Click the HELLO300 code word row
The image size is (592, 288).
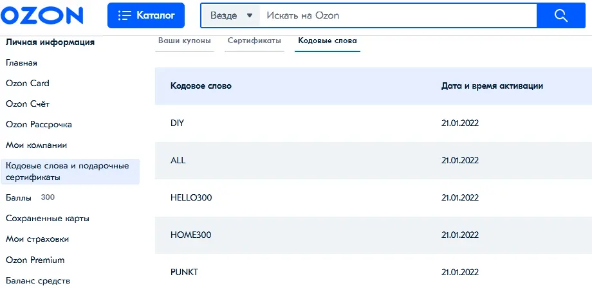(373, 197)
